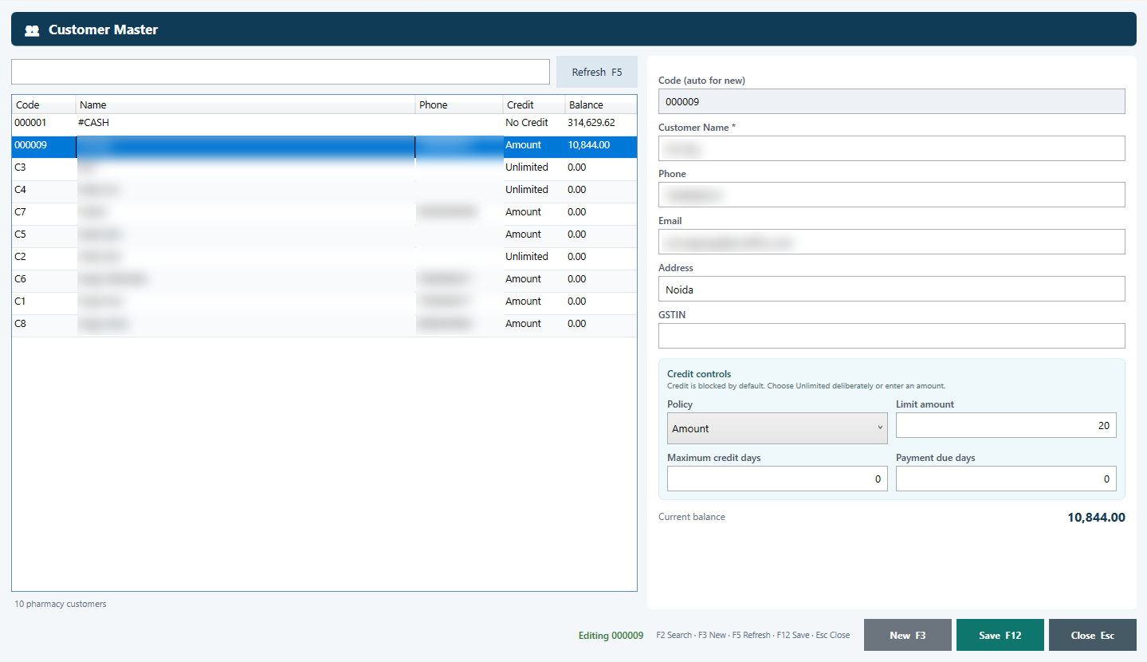Click the Customer Master people icon
The image size is (1147, 662).
[32, 30]
